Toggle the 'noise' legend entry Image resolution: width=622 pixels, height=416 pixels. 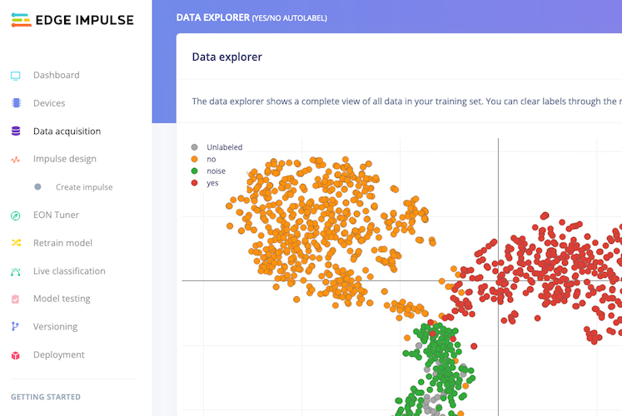click(216, 171)
